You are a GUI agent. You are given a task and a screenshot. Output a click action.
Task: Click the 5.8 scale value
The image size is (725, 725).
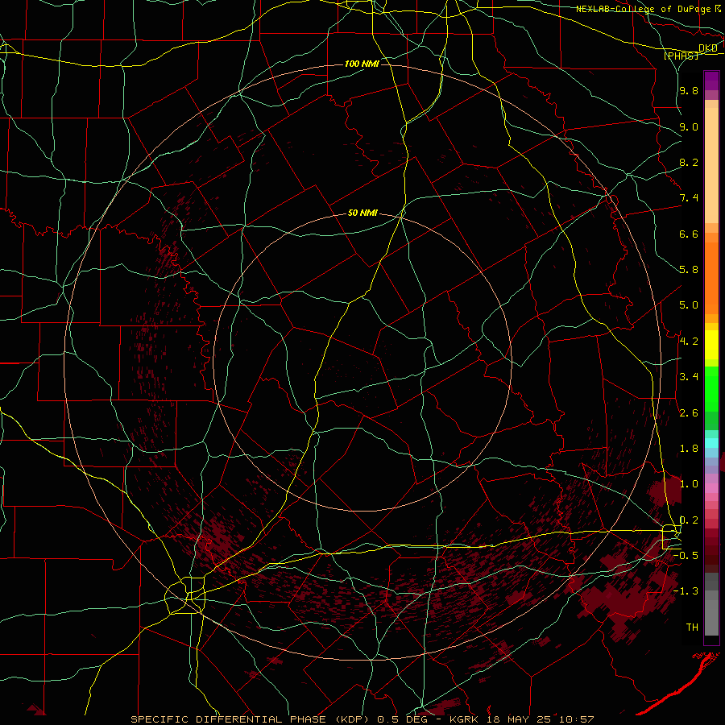689,270
